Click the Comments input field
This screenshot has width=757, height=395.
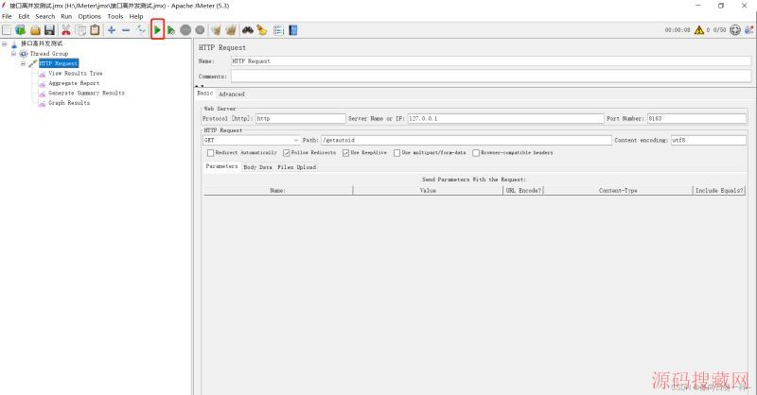(x=490, y=77)
